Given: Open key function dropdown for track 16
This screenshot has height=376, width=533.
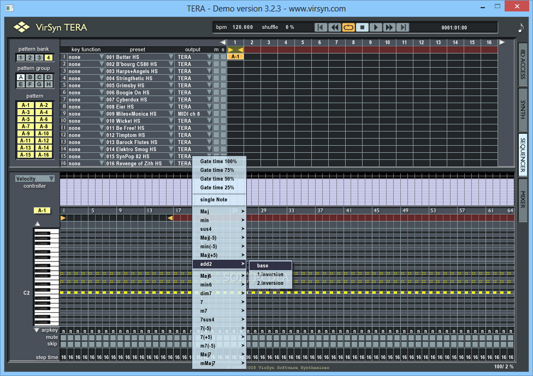Looking at the screenshot, I should pos(101,163).
